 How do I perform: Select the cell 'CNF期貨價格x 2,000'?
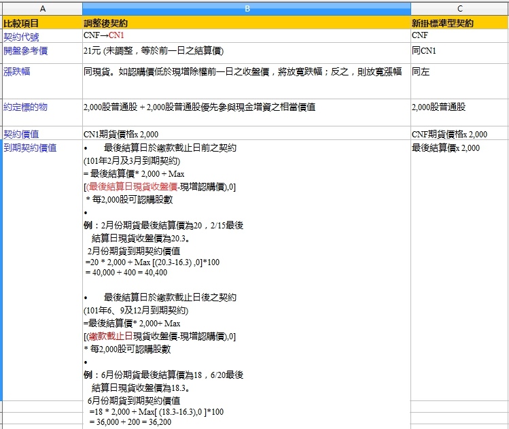pyautogui.click(x=459, y=133)
